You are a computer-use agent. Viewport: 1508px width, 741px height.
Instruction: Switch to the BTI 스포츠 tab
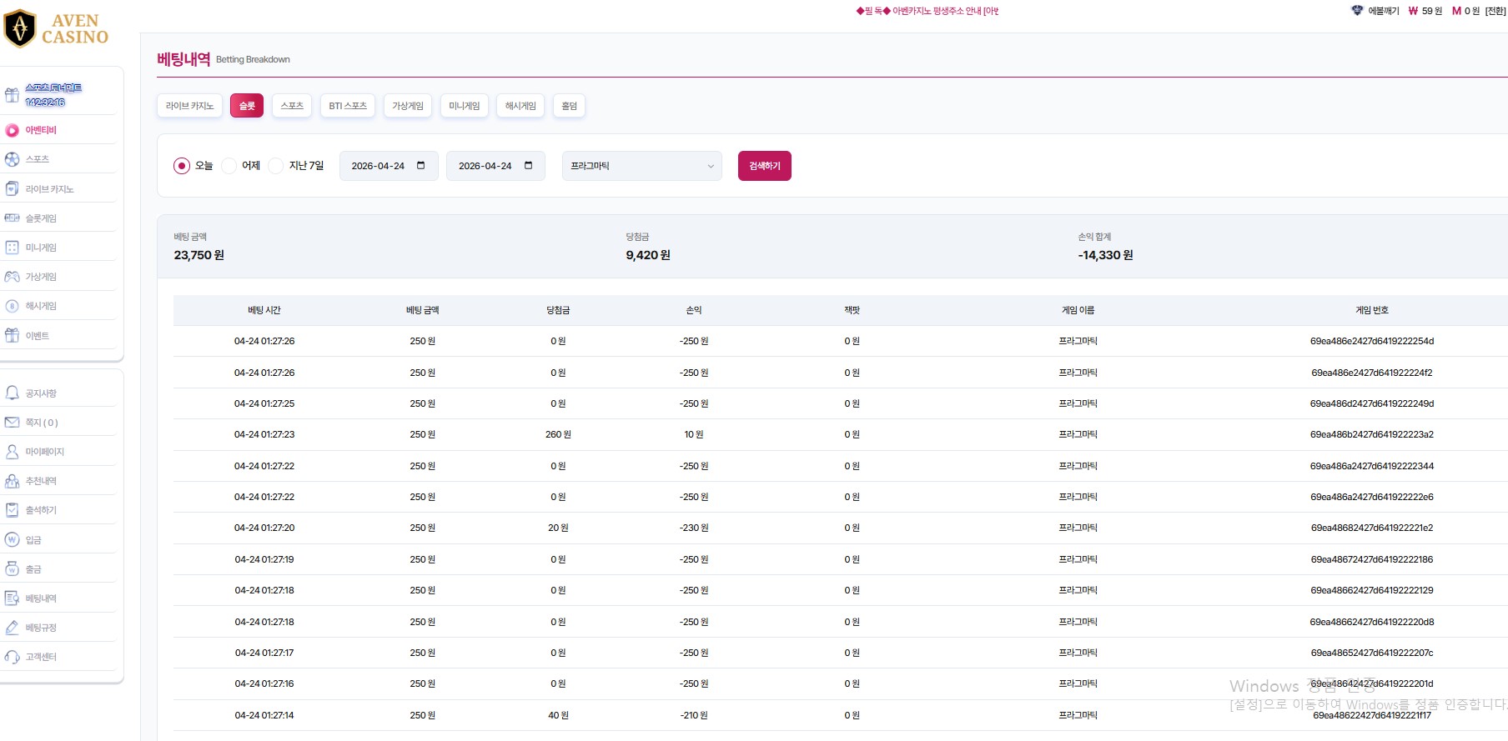[x=348, y=106]
